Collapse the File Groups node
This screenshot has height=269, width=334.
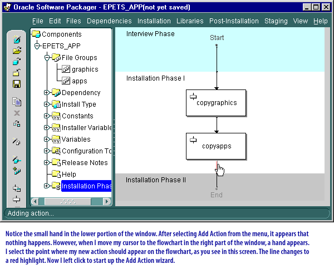[47, 58]
